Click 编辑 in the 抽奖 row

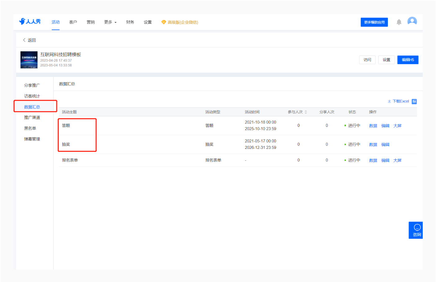385,145
